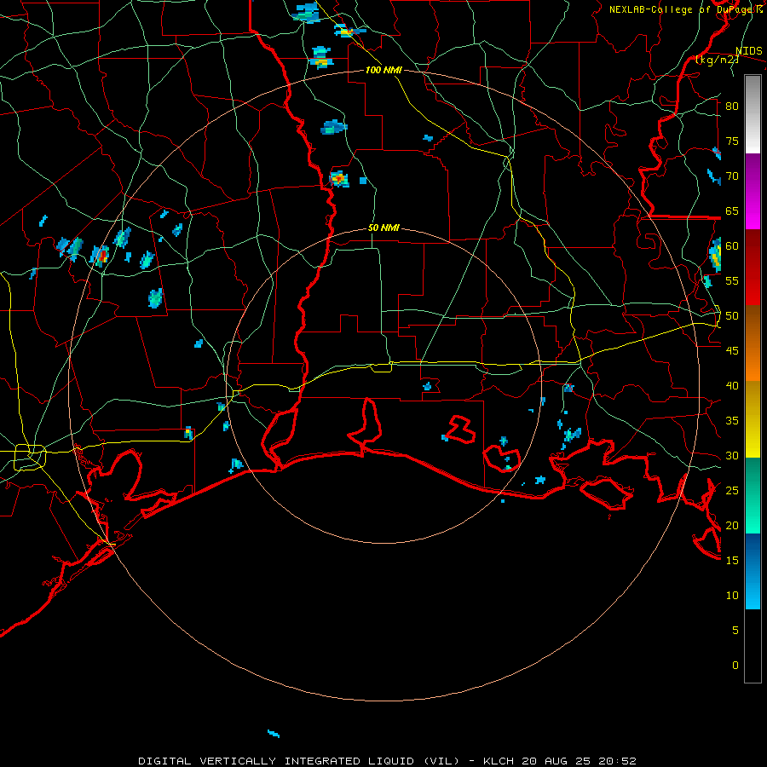
Task: Click the "(kg/m2)" units label
Action: pyautogui.click(x=716, y=60)
